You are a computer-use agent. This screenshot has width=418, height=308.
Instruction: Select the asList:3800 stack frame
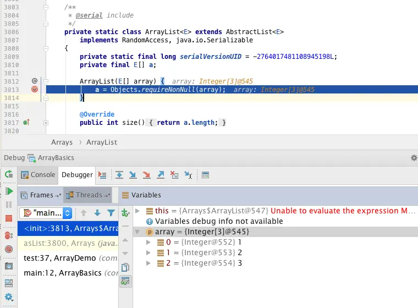point(68,243)
